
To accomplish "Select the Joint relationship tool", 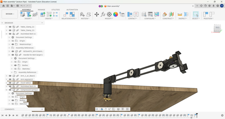I will click(66, 14).
